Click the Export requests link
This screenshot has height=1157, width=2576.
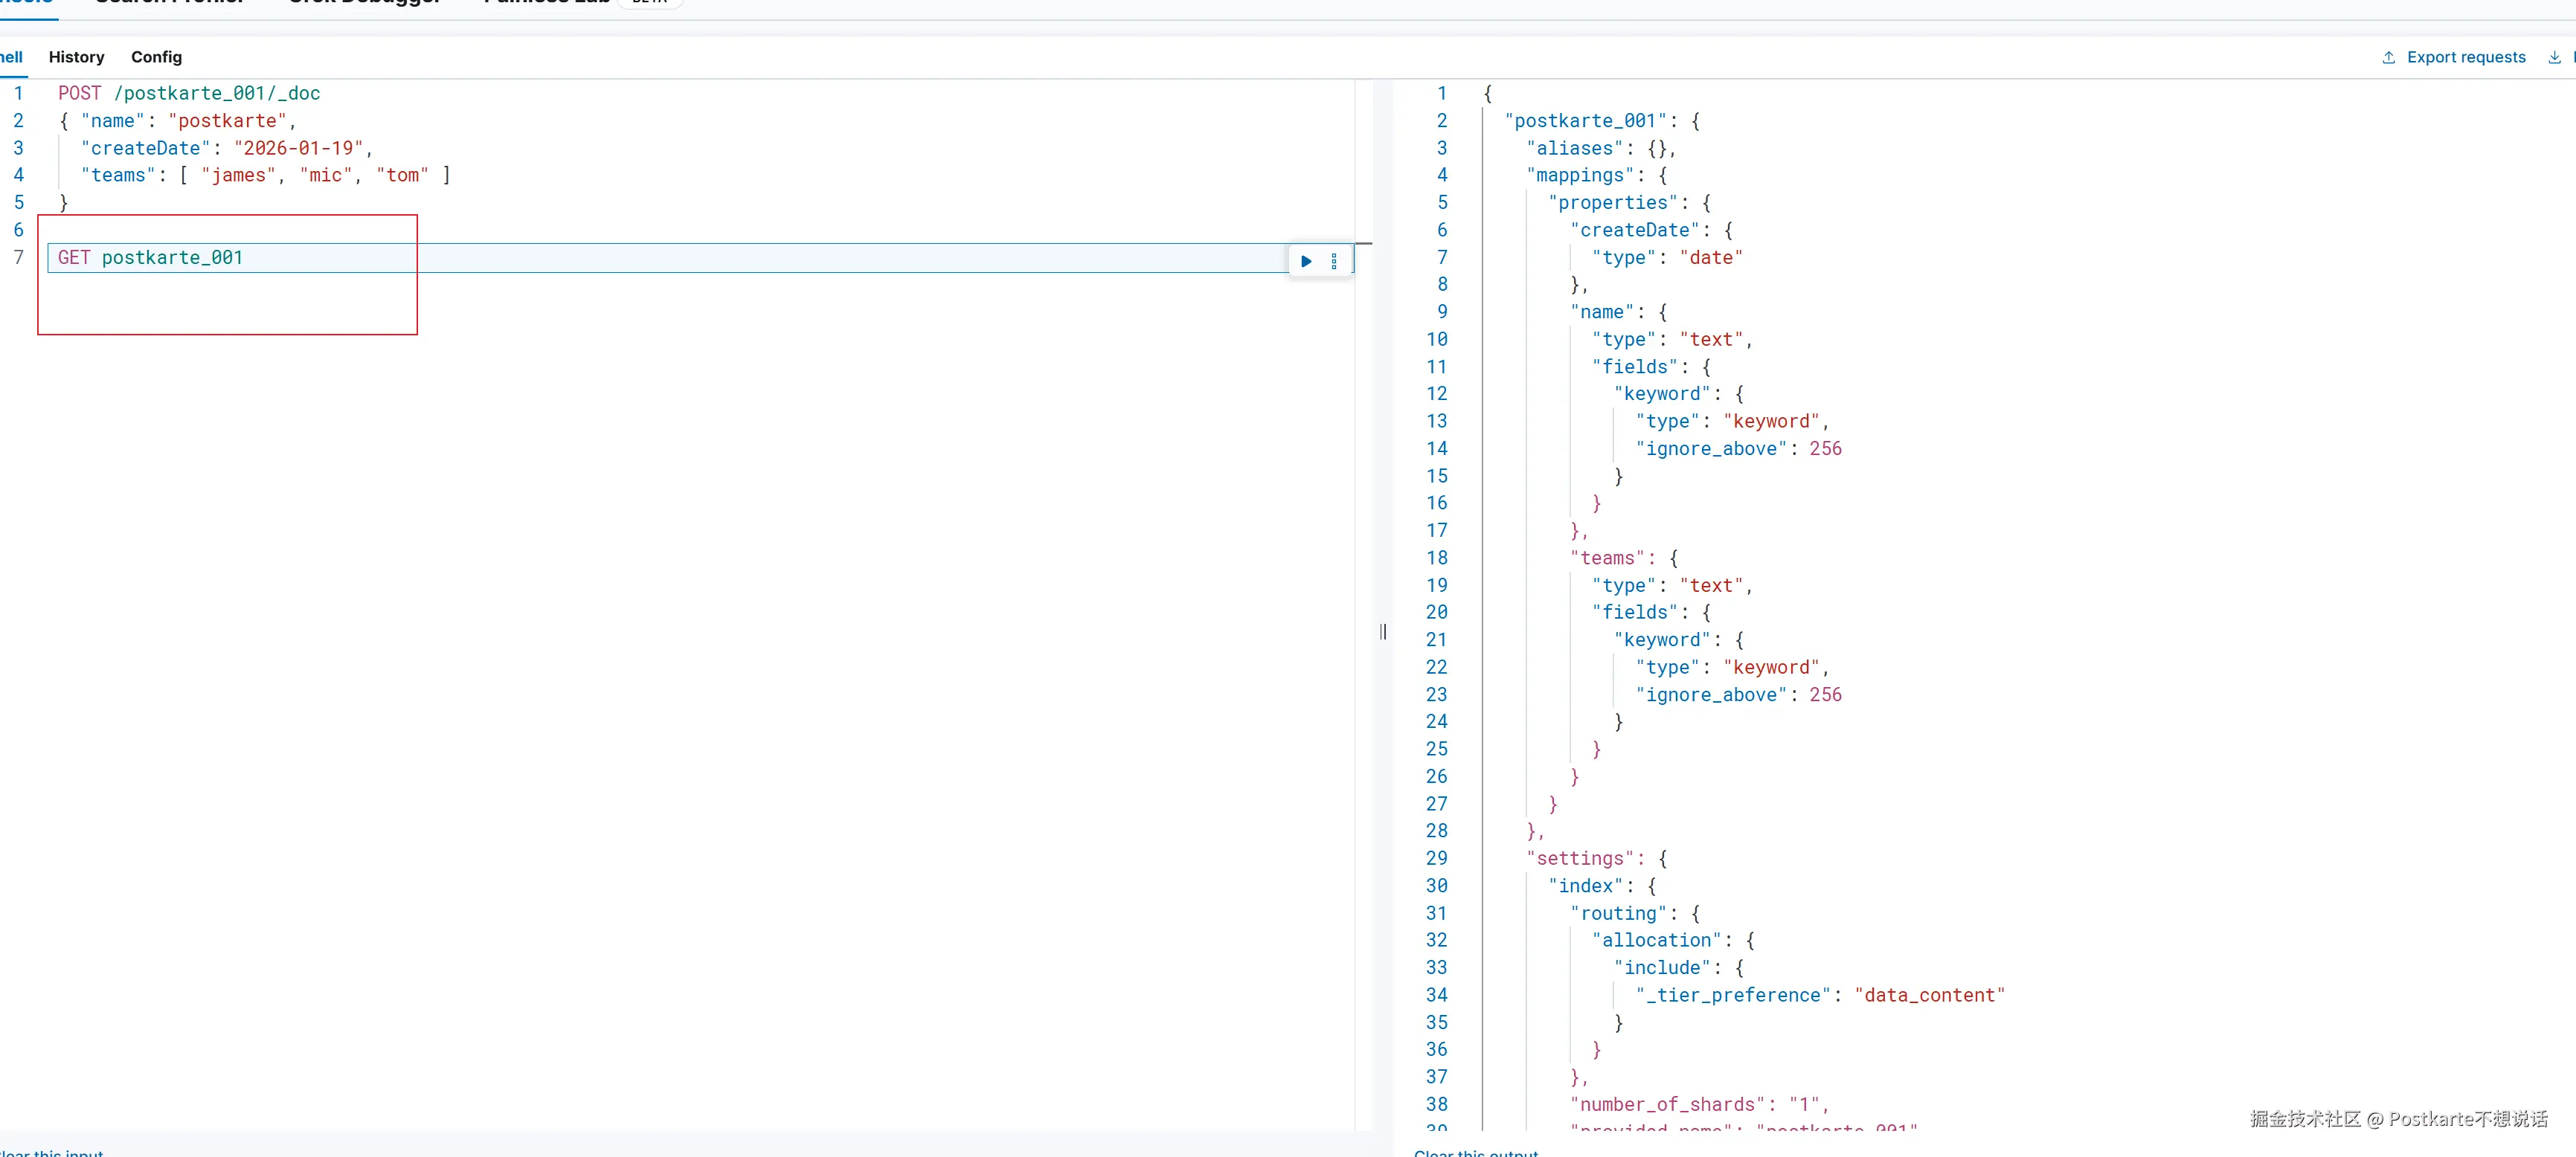2465,58
